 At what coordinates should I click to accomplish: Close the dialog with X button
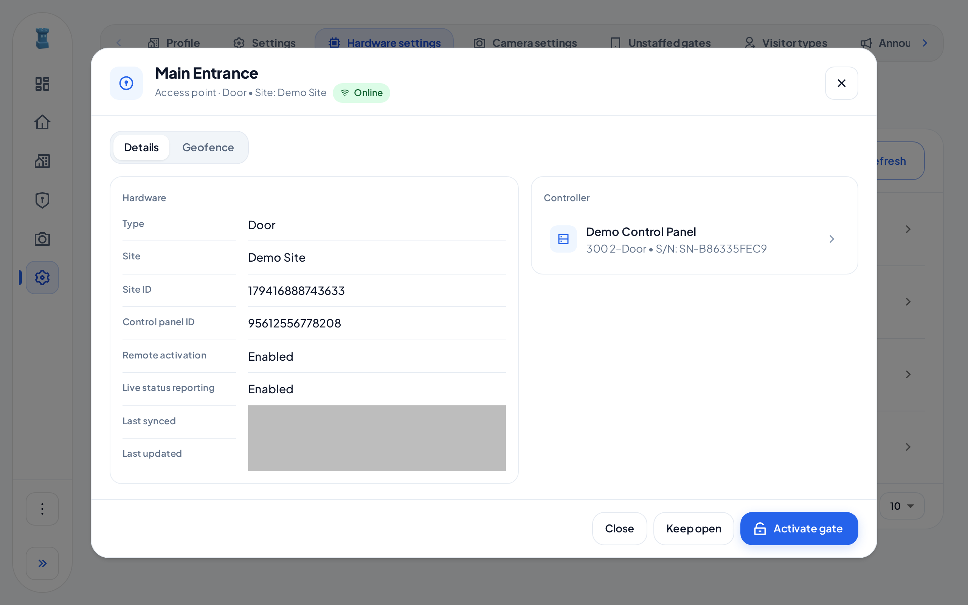pyautogui.click(x=841, y=83)
